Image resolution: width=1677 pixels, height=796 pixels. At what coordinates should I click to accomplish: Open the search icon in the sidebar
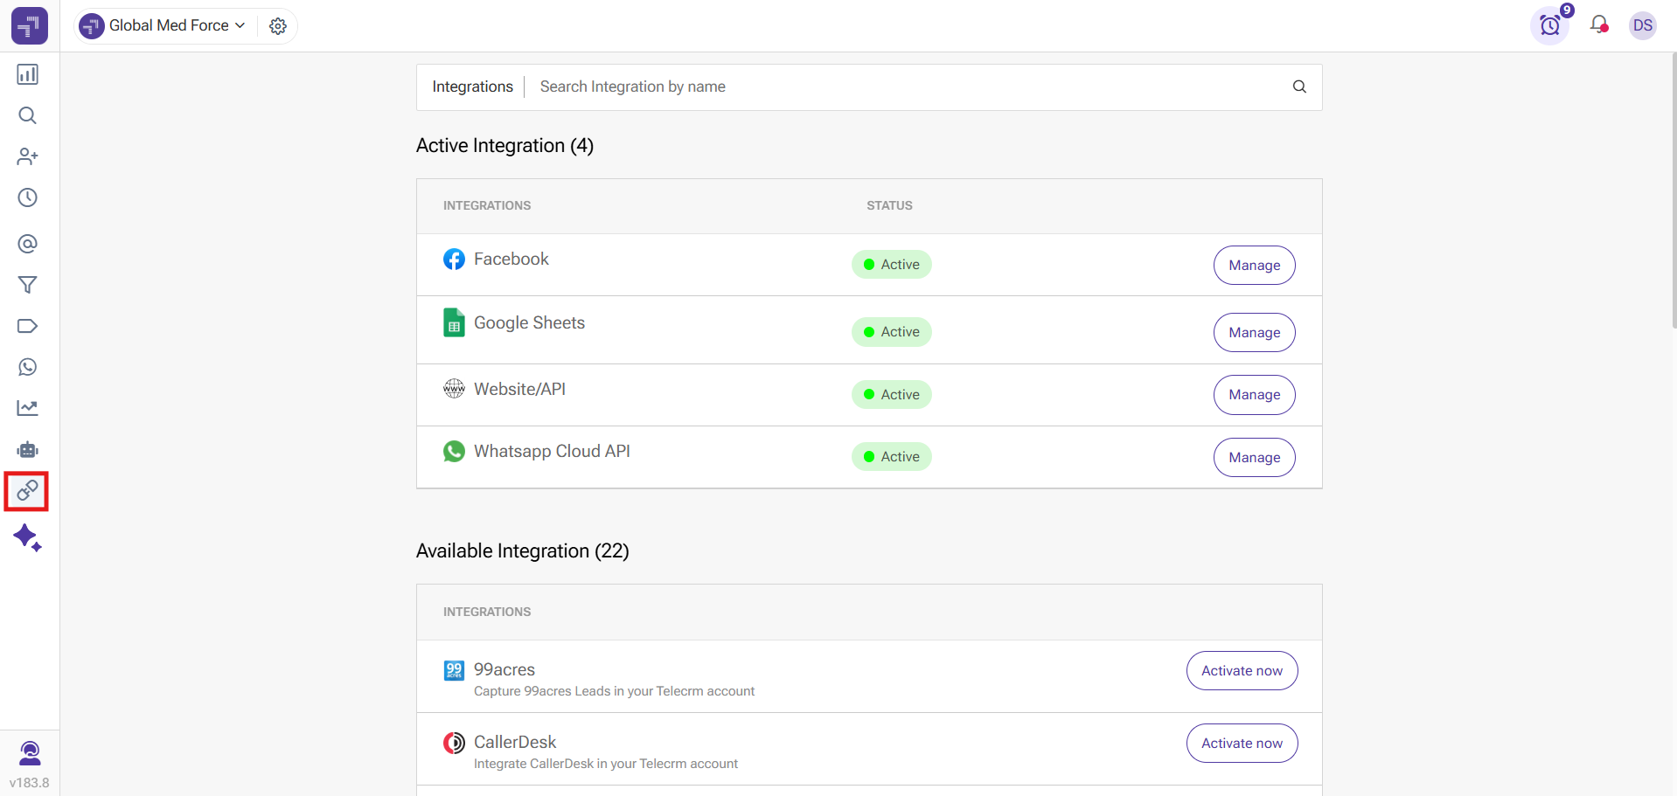pos(28,115)
